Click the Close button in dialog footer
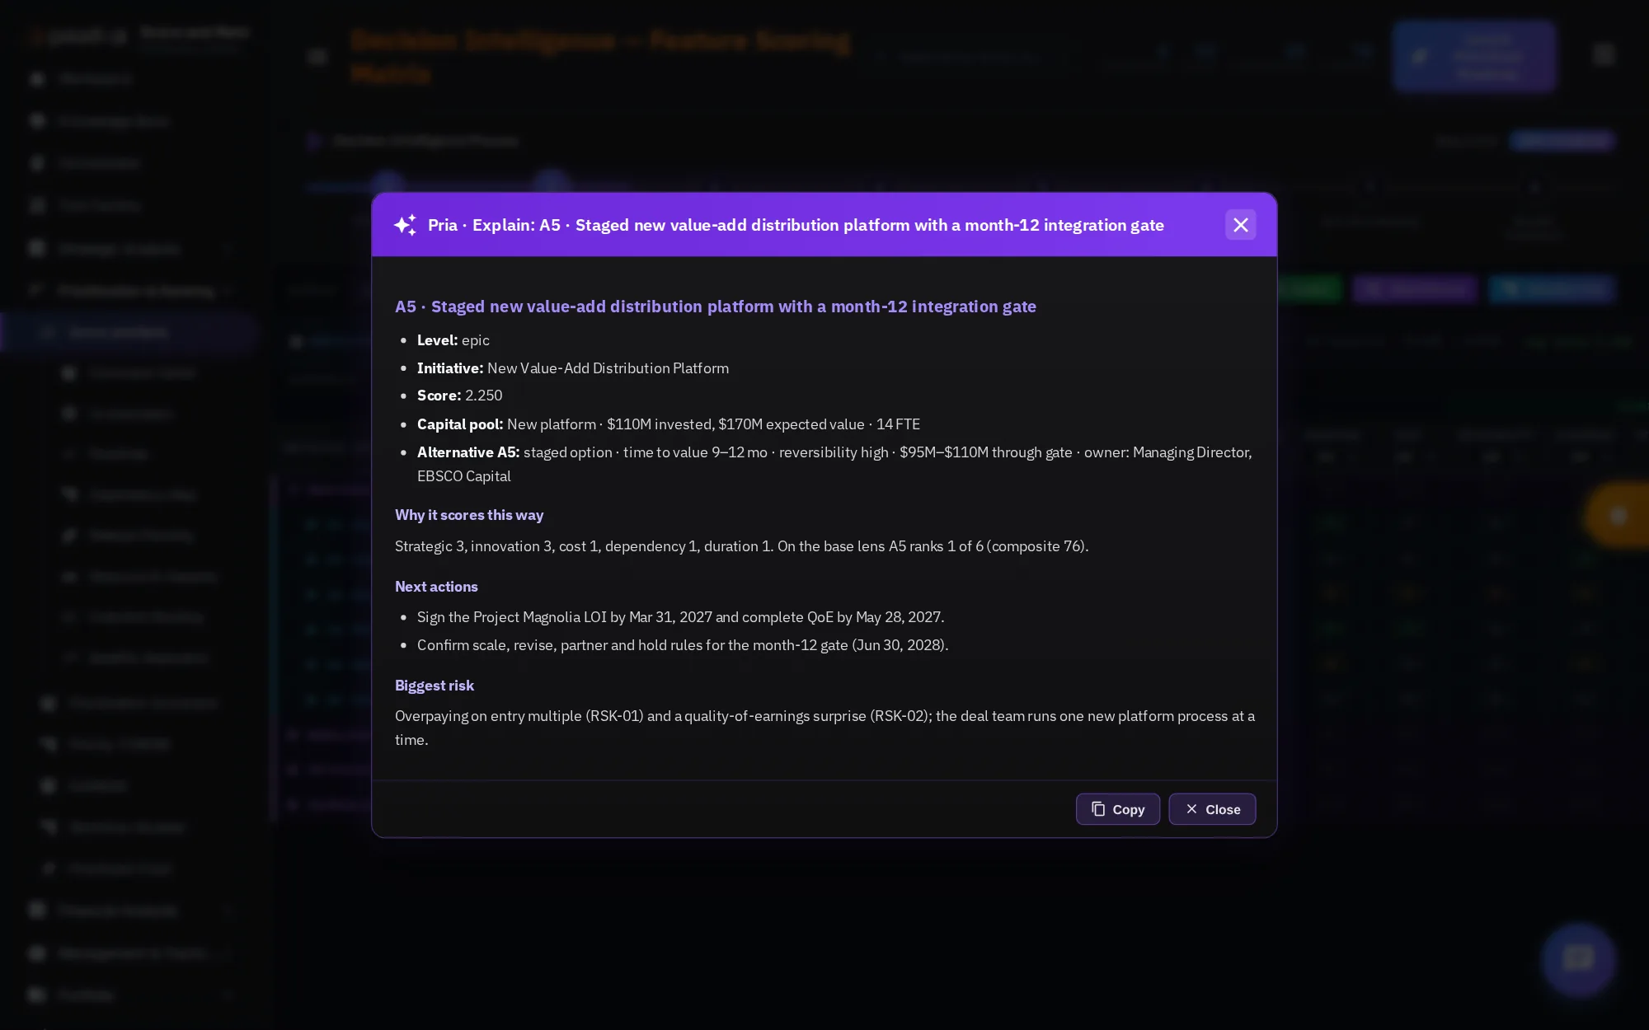Viewport: 1649px width, 1030px height. point(1212,809)
